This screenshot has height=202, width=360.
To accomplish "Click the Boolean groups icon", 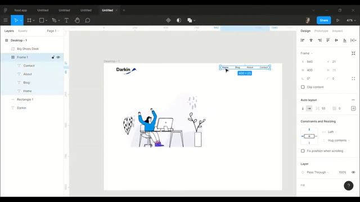I will pos(190,20).
